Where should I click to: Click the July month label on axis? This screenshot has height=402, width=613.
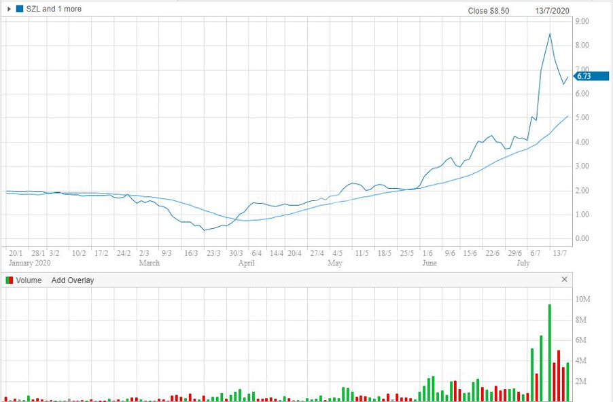(523, 263)
